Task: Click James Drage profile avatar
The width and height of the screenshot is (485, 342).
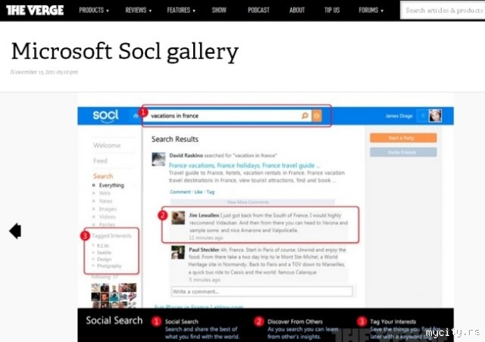Action: [x=435, y=116]
